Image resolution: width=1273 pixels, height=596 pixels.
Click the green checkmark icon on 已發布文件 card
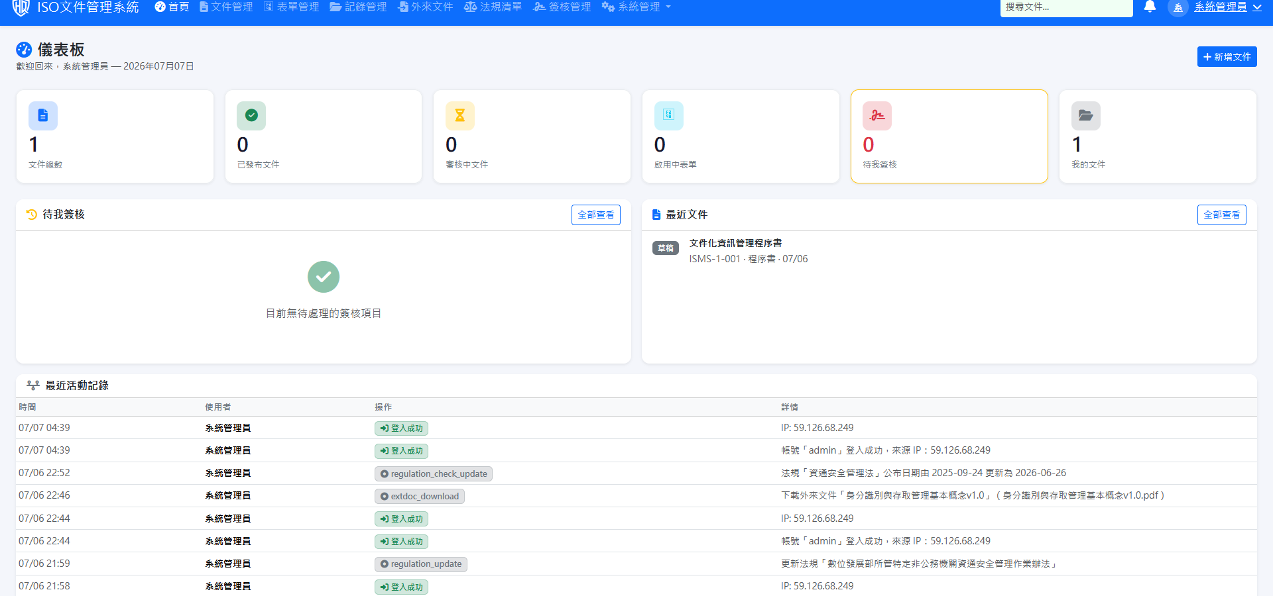pyautogui.click(x=251, y=116)
